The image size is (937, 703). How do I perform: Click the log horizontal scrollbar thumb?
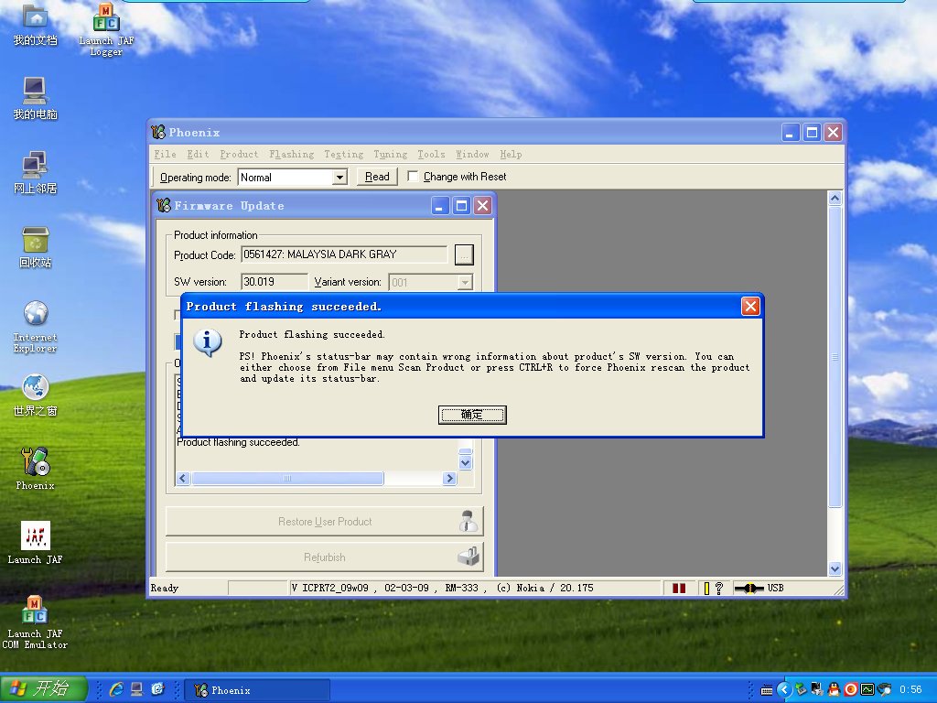tap(287, 478)
